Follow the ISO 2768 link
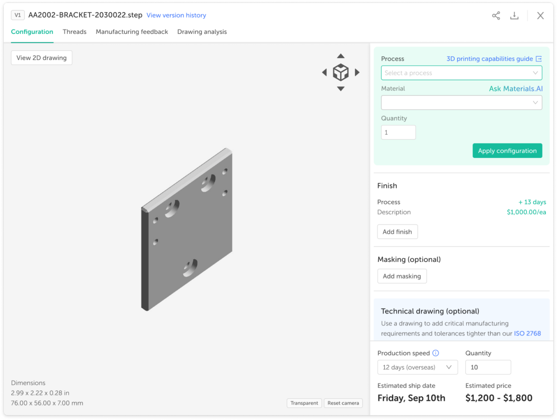Image resolution: width=557 pixels, height=420 pixels. (528, 333)
